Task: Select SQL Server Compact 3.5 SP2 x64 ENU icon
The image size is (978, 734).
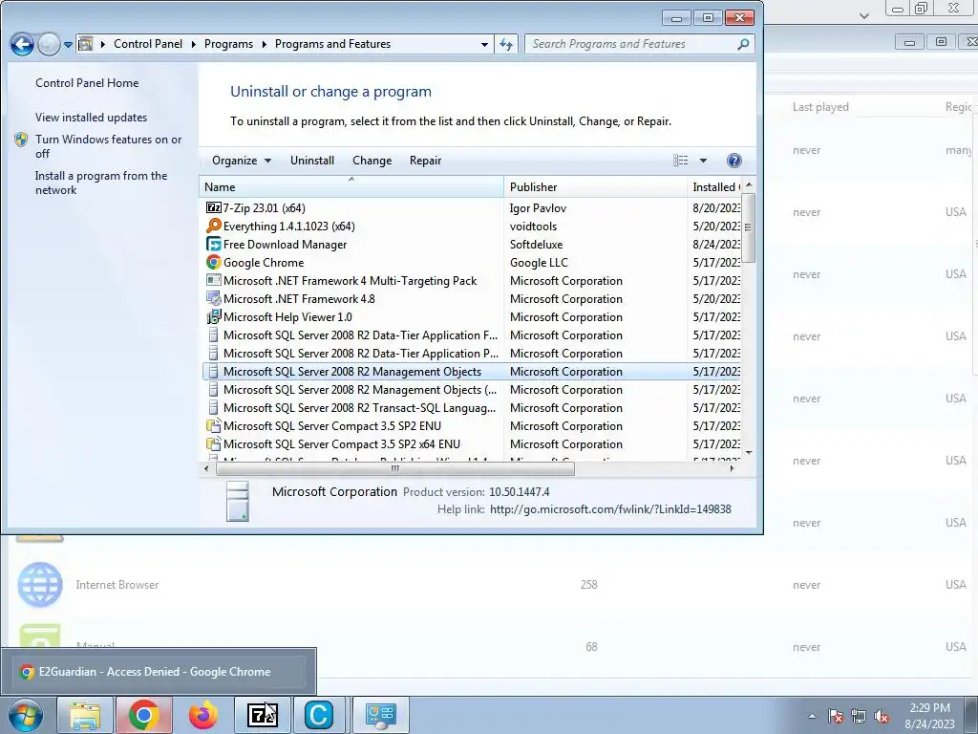Action: pyautogui.click(x=213, y=443)
